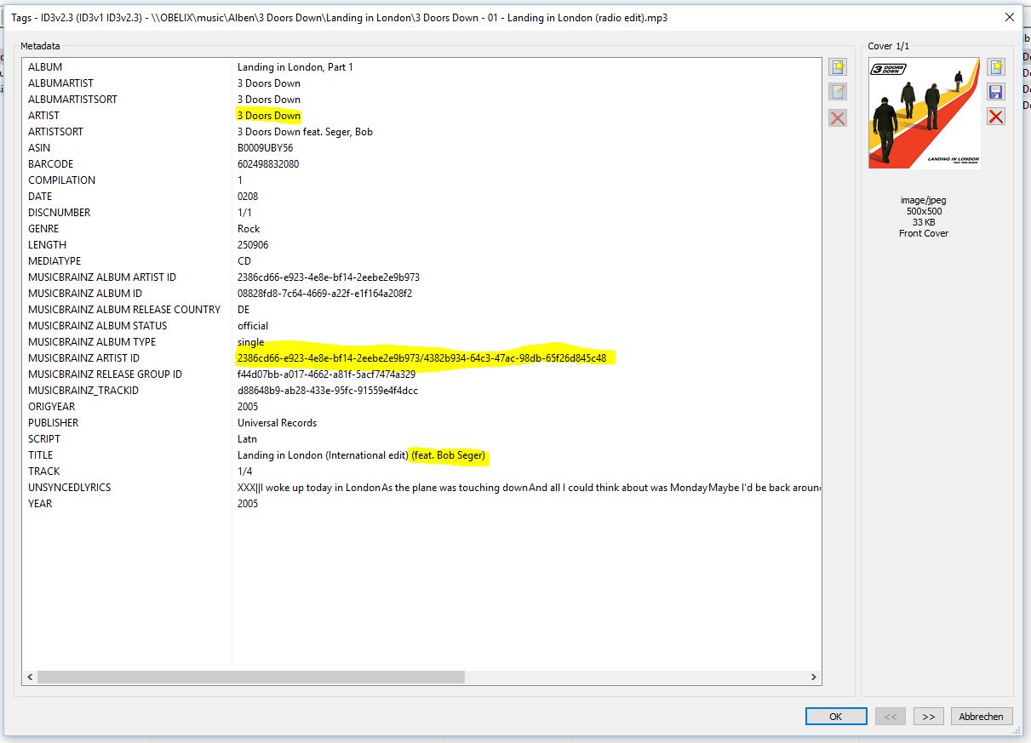Viewport: 1031px width, 743px height.
Task: Select the TITLE field name
Action: pos(40,455)
